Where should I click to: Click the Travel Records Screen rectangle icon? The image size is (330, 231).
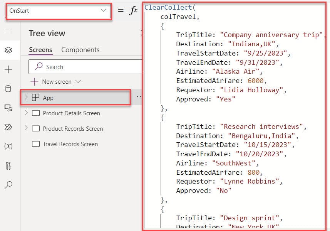pos(35,144)
